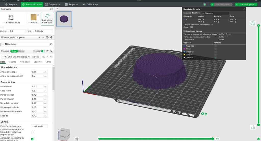The image size is (261, 141).
Task: Click the Imprimir placa button
Action: pos(248,5)
